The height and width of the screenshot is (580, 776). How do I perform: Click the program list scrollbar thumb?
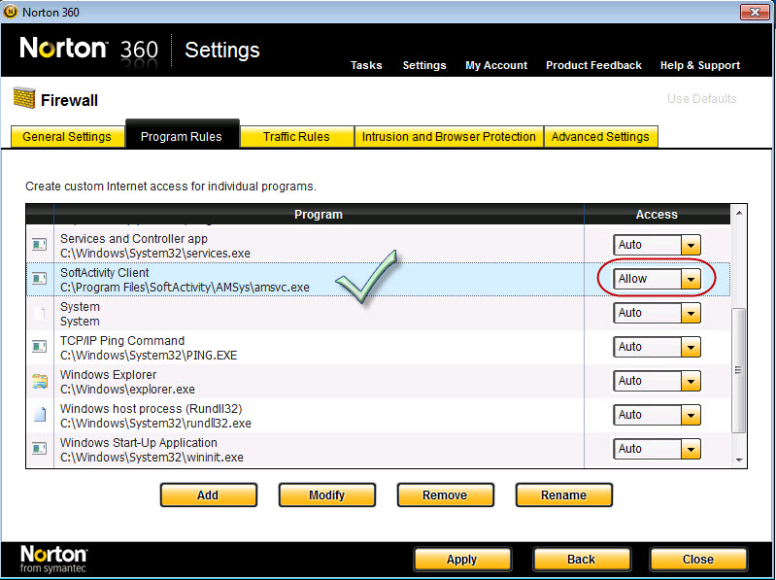pyautogui.click(x=738, y=370)
